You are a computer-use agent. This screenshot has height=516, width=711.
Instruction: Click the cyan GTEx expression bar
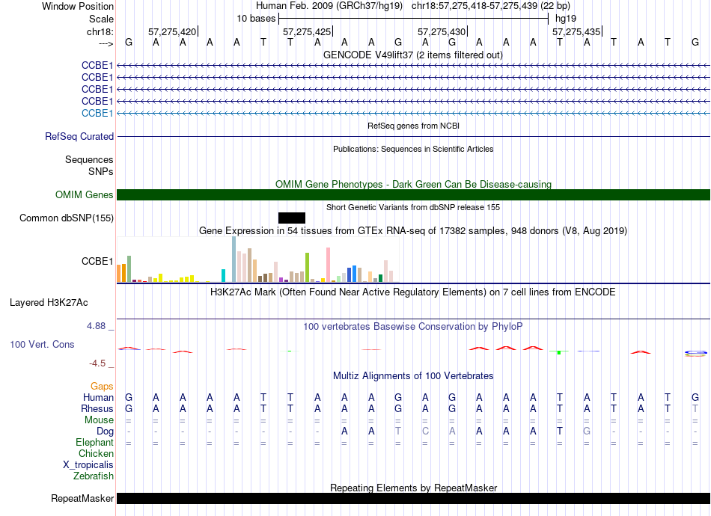click(x=223, y=275)
